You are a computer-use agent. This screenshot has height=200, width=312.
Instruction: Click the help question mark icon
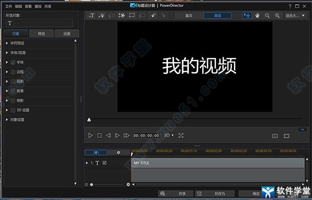click(290, 6)
